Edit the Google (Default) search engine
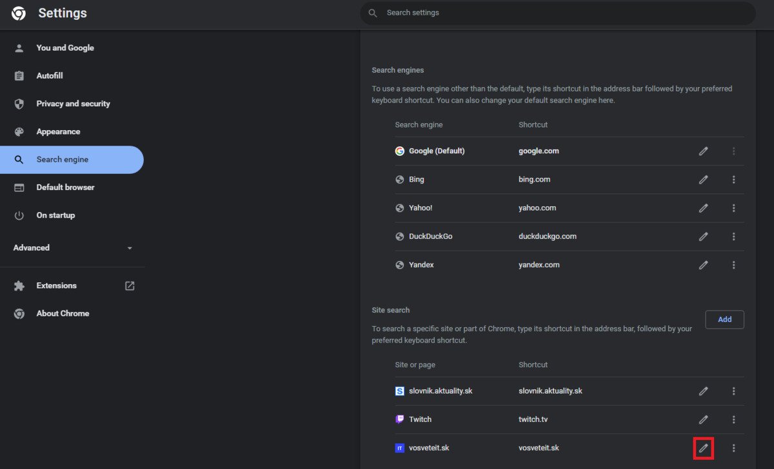 (703, 151)
